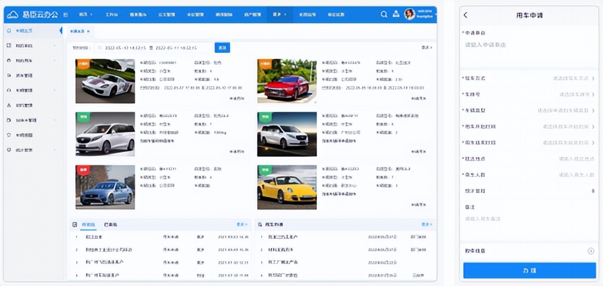Click the first sidebar item's vehicle home icon
This screenshot has width=603, height=286.
9,31
